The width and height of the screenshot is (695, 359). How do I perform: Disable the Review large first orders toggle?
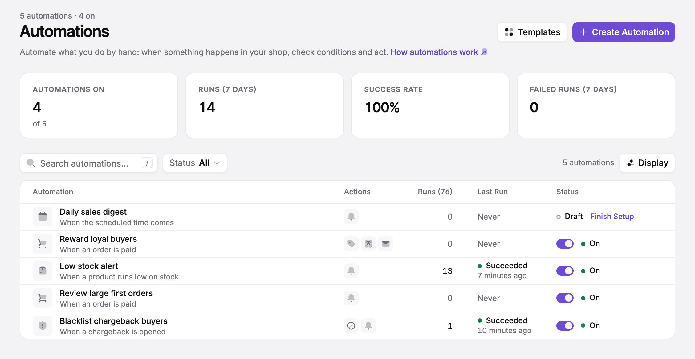coord(565,298)
